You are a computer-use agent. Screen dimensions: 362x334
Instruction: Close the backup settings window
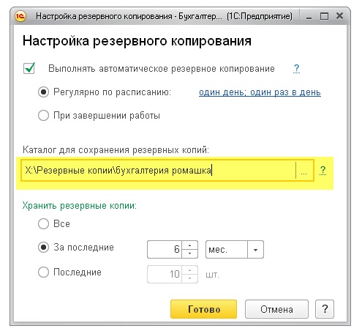(x=339, y=16)
